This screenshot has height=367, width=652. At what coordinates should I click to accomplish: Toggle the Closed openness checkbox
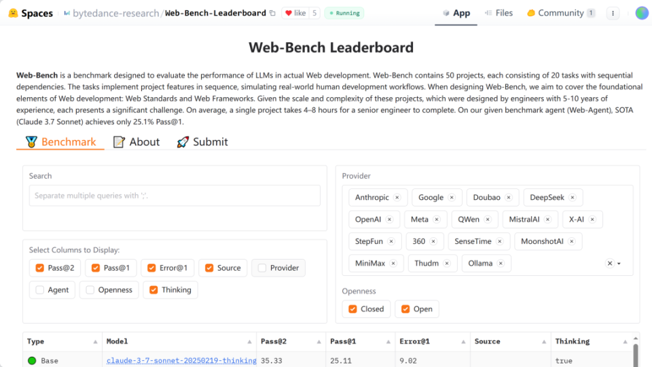coord(352,309)
